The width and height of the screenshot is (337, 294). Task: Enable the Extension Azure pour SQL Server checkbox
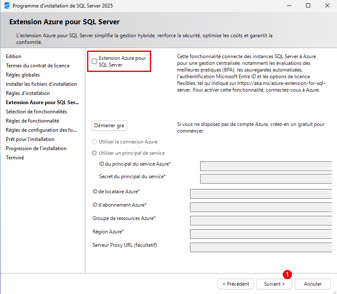pyautogui.click(x=94, y=61)
